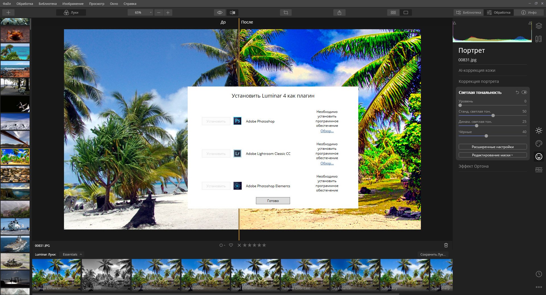Screen dimensions: 546x295
Task: Toggle visibility of Светлая тональность filter
Action: click(524, 92)
